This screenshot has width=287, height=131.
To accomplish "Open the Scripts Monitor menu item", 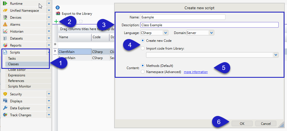I will (19, 86).
